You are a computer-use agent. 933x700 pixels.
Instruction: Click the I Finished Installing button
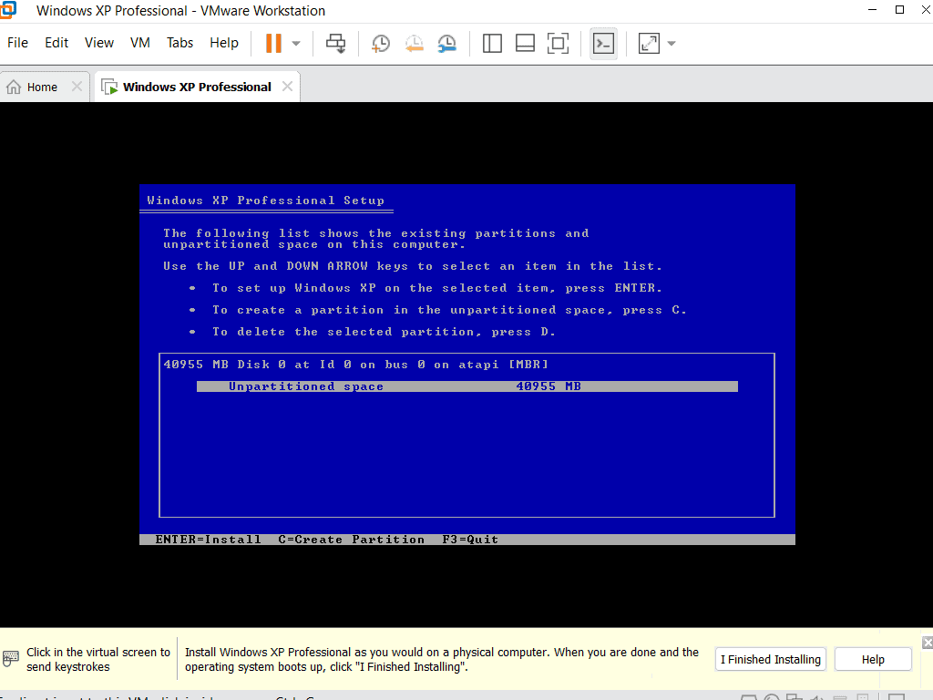coord(771,660)
